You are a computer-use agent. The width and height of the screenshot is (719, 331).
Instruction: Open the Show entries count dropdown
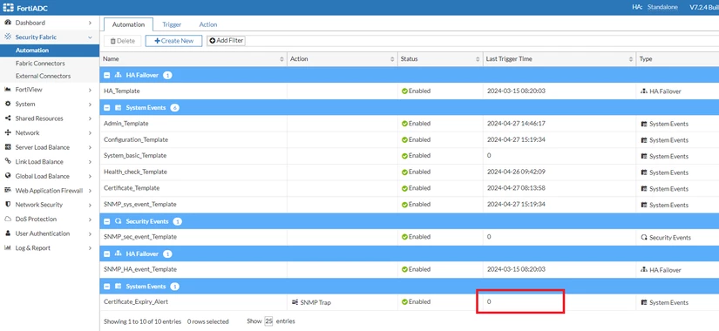pyautogui.click(x=268, y=321)
